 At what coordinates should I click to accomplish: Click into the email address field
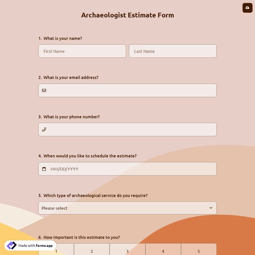point(131,90)
